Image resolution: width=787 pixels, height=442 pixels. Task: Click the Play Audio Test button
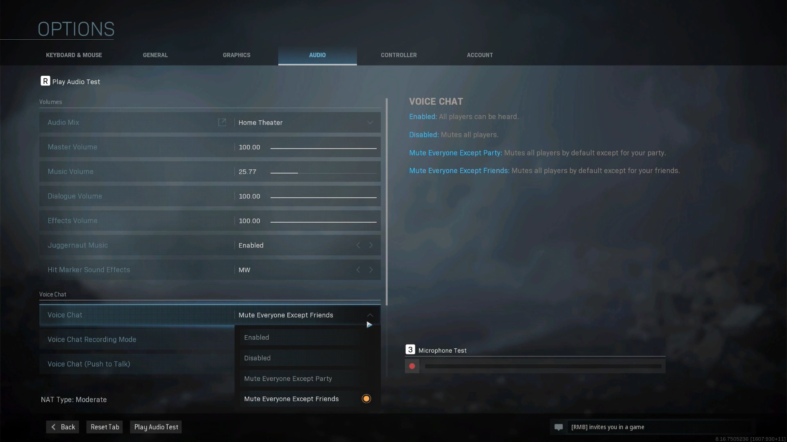coord(156,427)
